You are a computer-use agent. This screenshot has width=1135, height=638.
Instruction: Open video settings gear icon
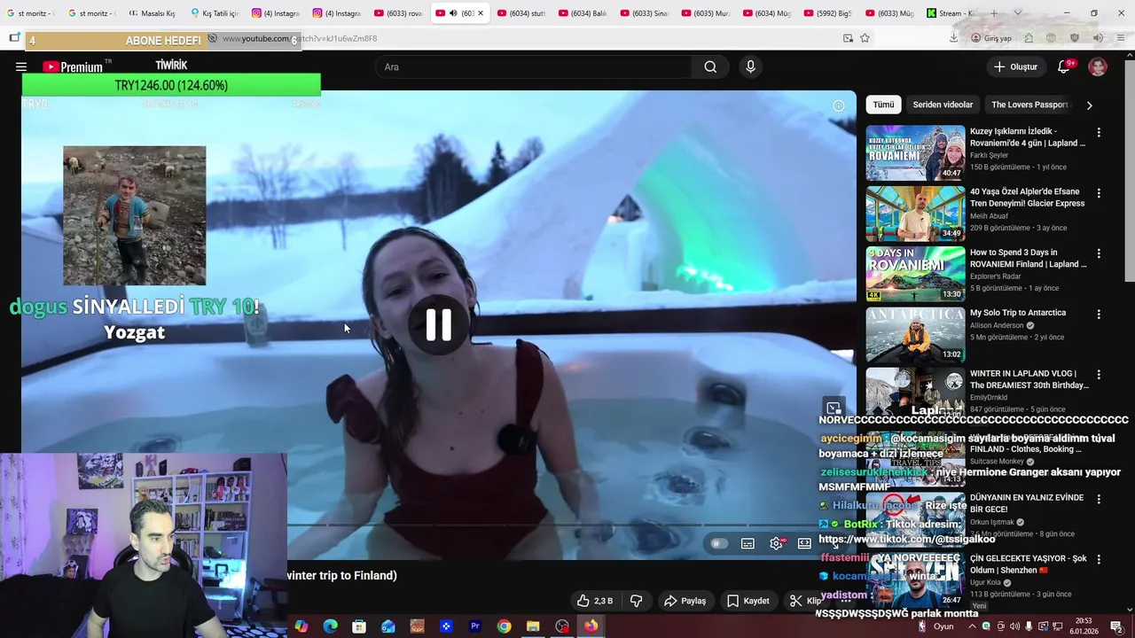point(776,543)
